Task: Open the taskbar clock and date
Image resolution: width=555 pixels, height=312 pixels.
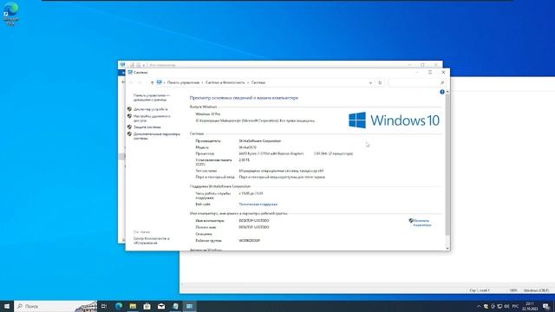Action: point(530,306)
